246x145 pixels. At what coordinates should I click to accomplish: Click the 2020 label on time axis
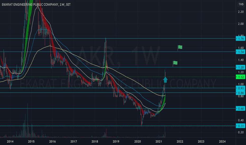coord(138,142)
